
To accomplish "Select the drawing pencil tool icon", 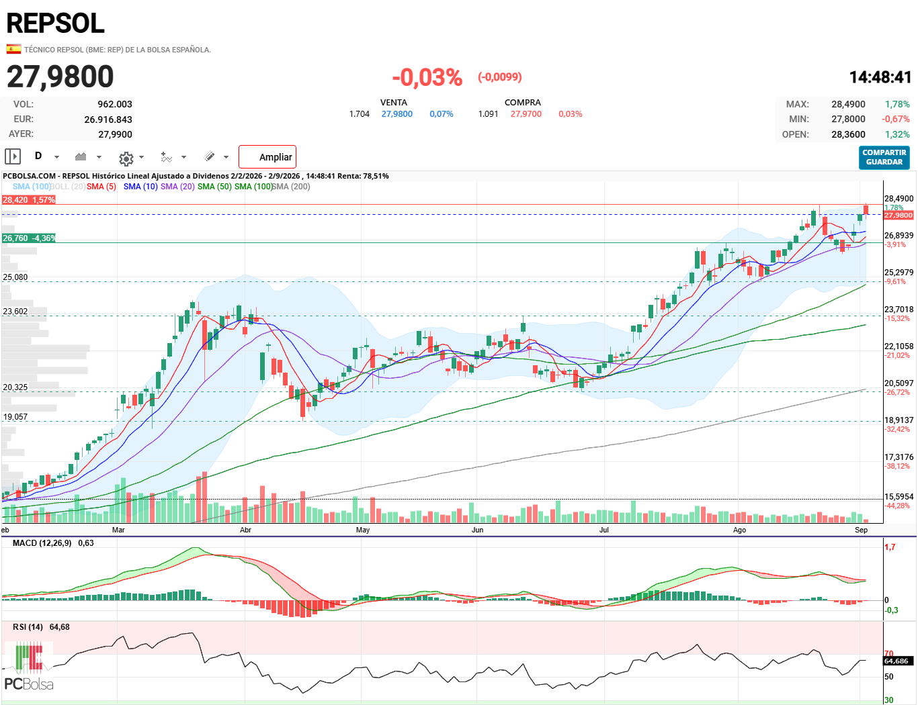I will [210, 156].
